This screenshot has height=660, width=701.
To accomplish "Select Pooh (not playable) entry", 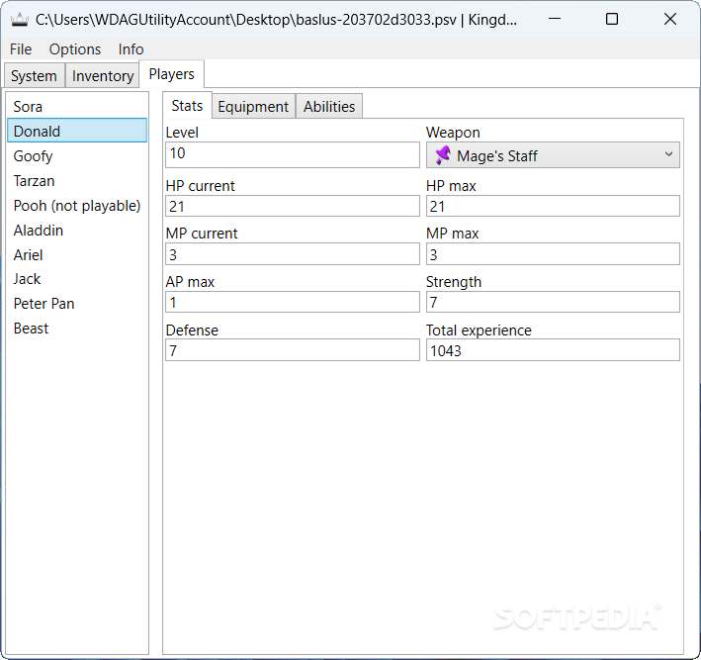I will (77, 206).
